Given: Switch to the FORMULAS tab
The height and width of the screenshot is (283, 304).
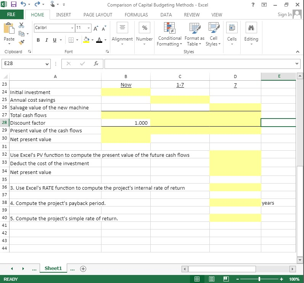Looking at the screenshot, I should 136,15.
